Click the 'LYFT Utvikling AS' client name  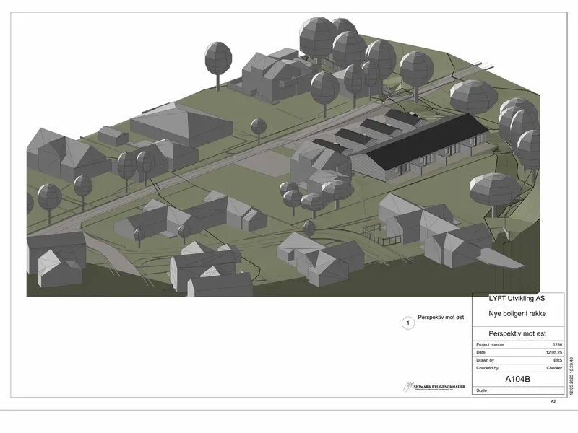[517, 298]
